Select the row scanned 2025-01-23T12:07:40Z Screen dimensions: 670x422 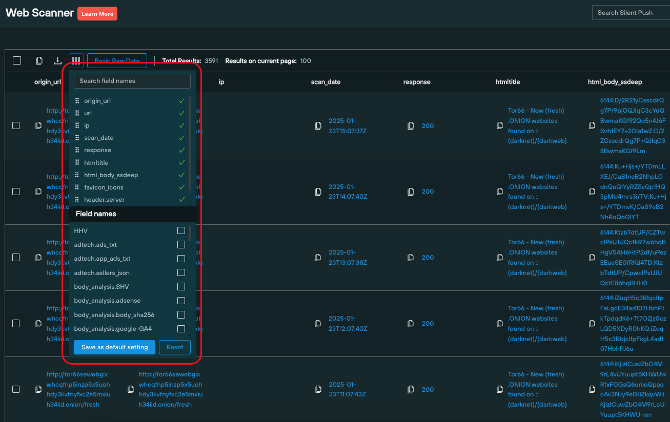coord(16,324)
